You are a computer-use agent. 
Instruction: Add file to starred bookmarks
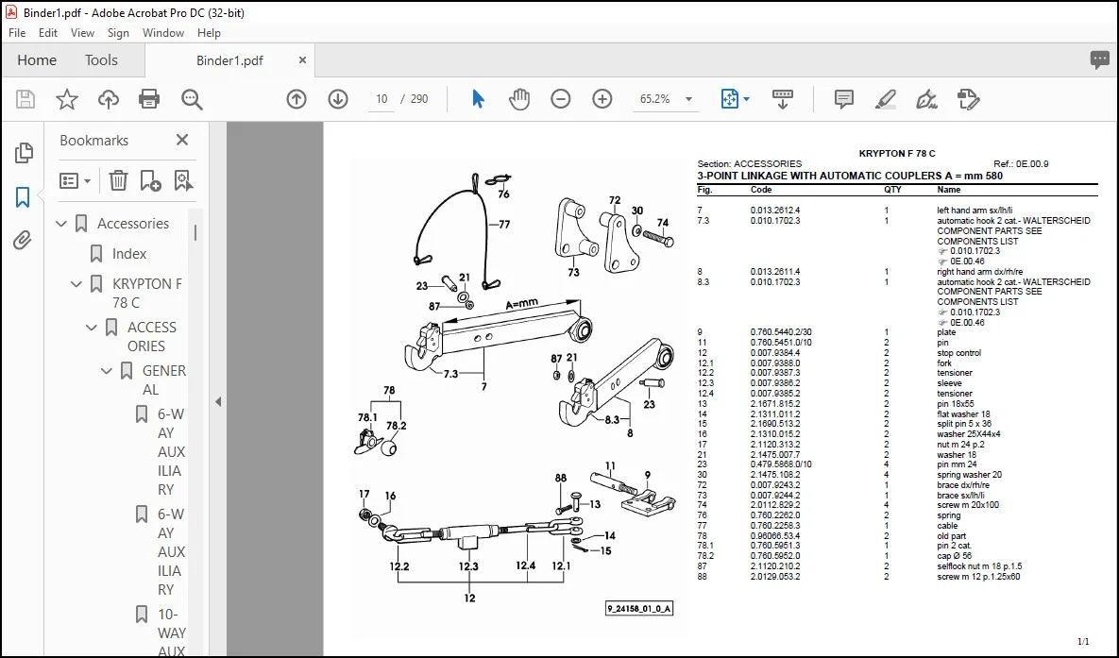click(x=66, y=99)
